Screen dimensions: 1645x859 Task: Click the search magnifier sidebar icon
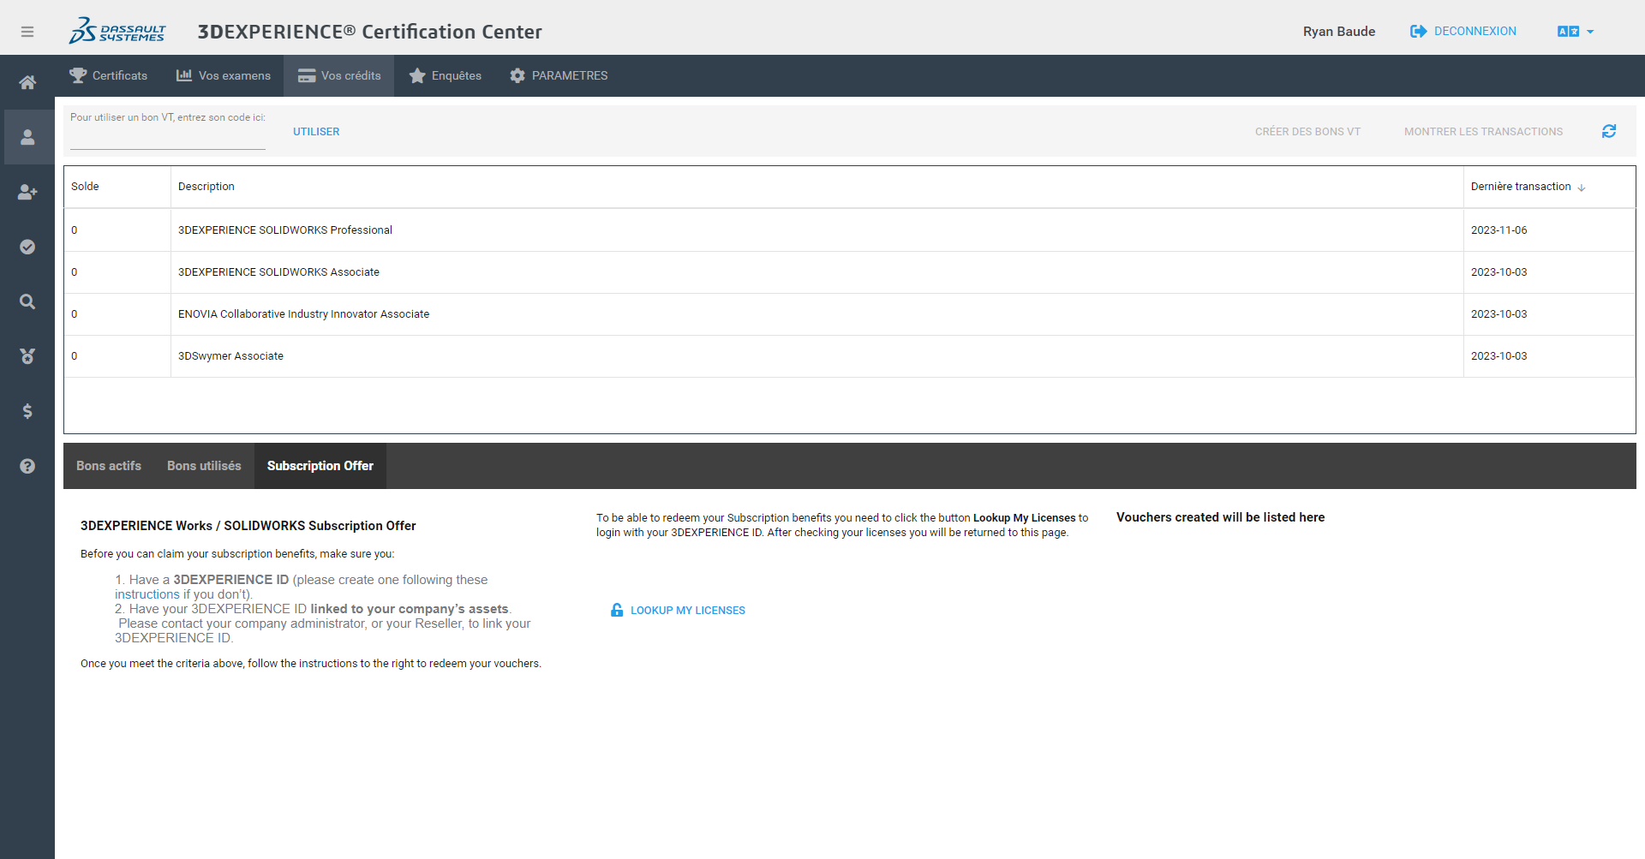27,301
